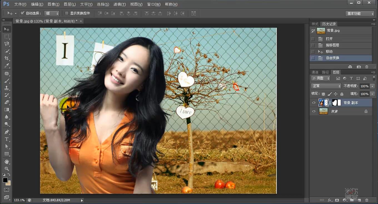This screenshot has width=378, height=204.
Task: Select the 拖移图层 history state
Action: point(332,45)
